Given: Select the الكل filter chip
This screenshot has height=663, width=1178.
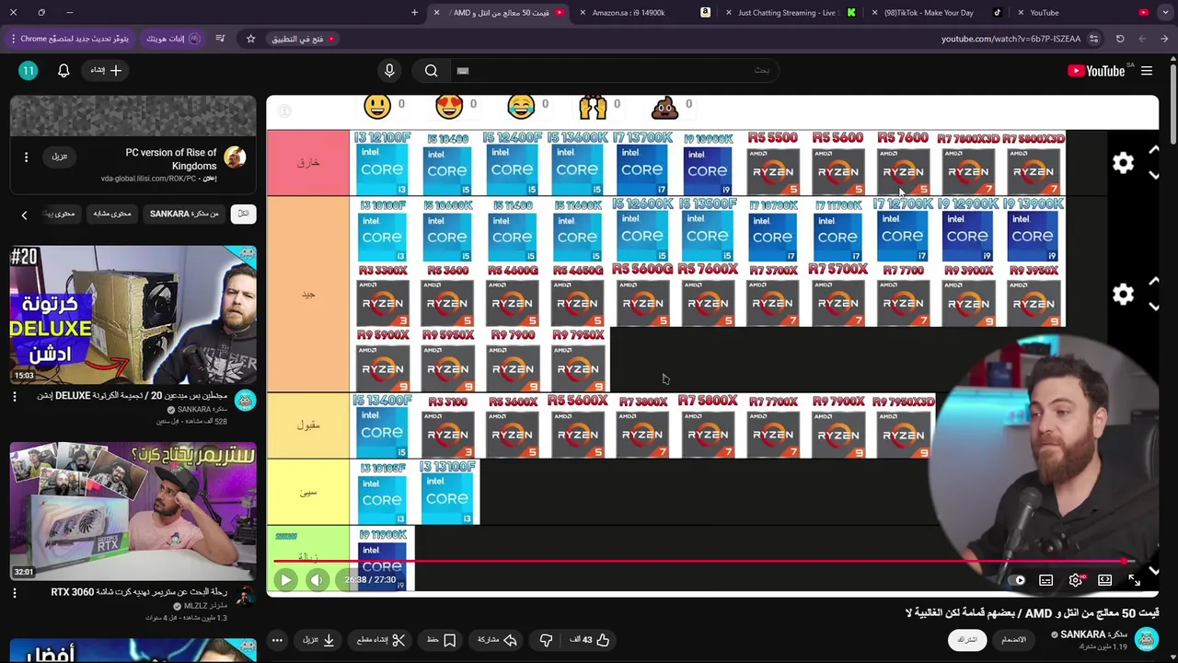Looking at the screenshot, I should [x=243, y=214].
